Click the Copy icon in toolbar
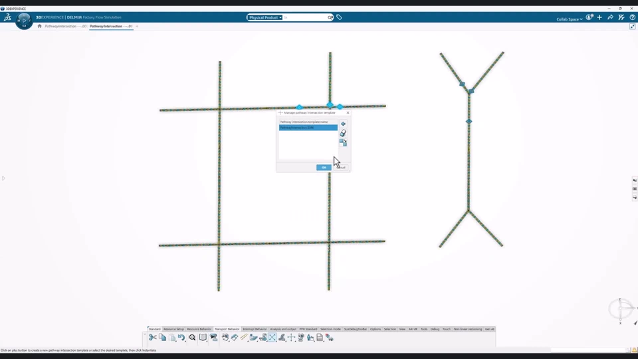638x359 pixels. click(162, 338)
